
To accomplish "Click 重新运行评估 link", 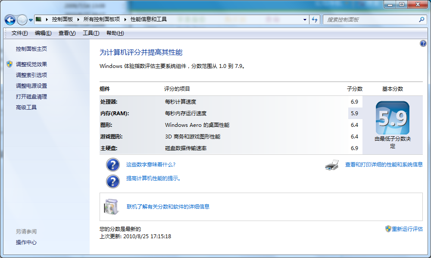I will point(407,229).
